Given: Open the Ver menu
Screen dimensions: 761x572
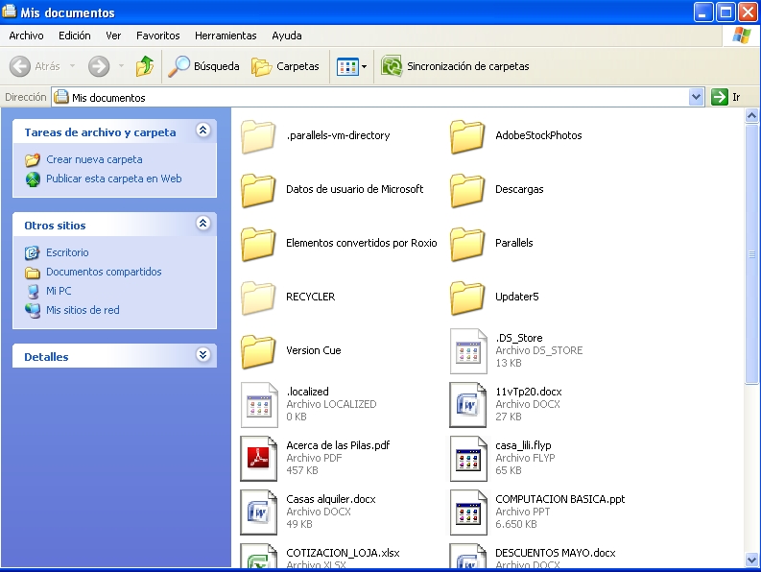Looking at the screenshot, I should pyautogui.click(x=113, y=36).
